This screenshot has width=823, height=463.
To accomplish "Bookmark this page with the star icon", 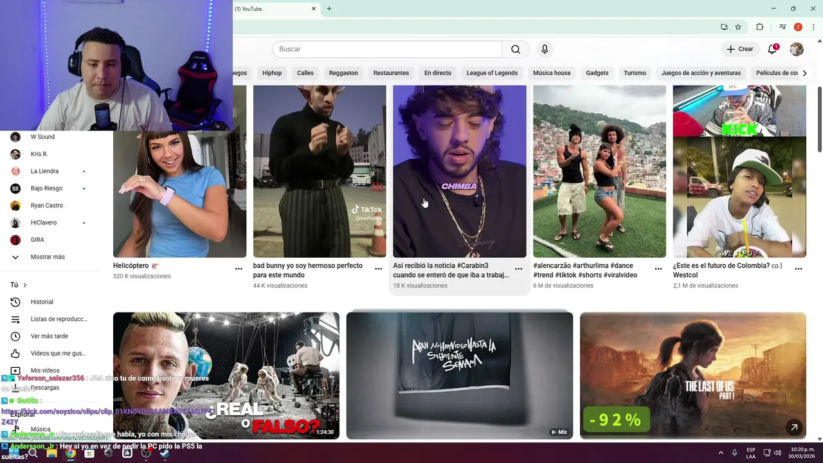I will [738, 27].
